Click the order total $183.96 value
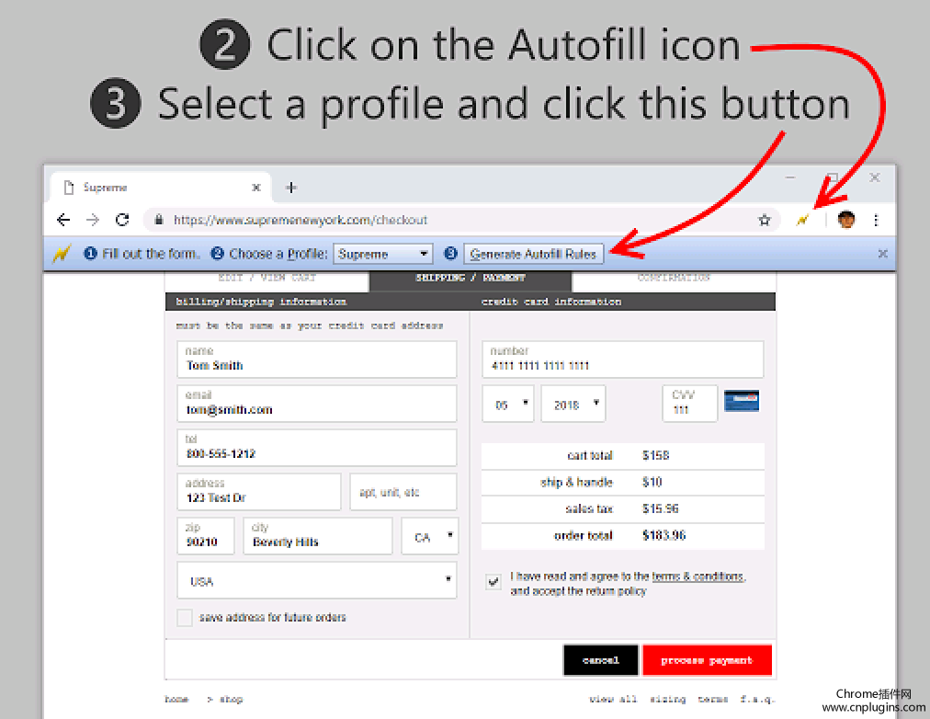 [x=663, y=536]
